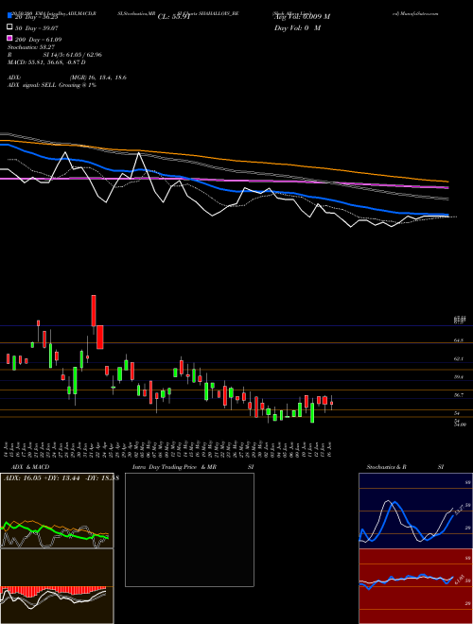The width and height of the screenshot is (473, 624).
Task: Click the 'MACD: 55.81, 56.68, -0.87 D' readout
Action: click(x=47, y=62)
